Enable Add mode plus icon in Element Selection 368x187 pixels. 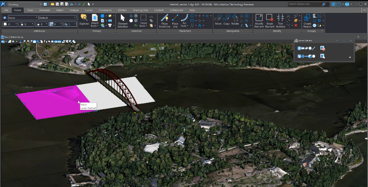pos(302,56)
